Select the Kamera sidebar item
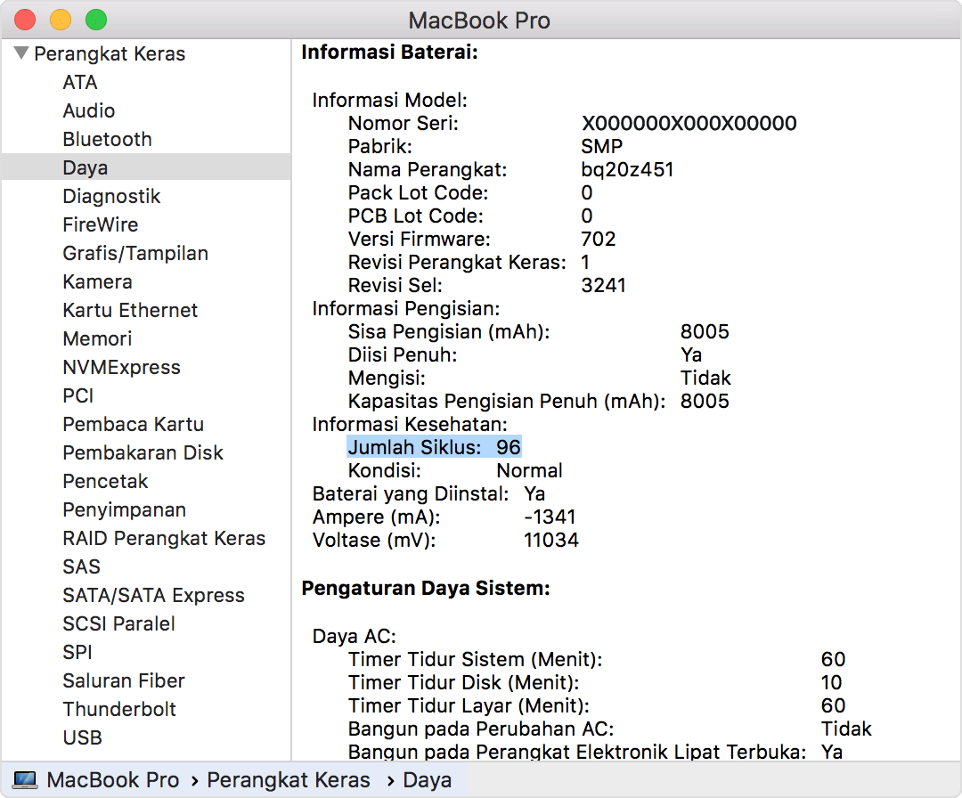This screenshot has height=798, width=962. [x=97, y=281]
